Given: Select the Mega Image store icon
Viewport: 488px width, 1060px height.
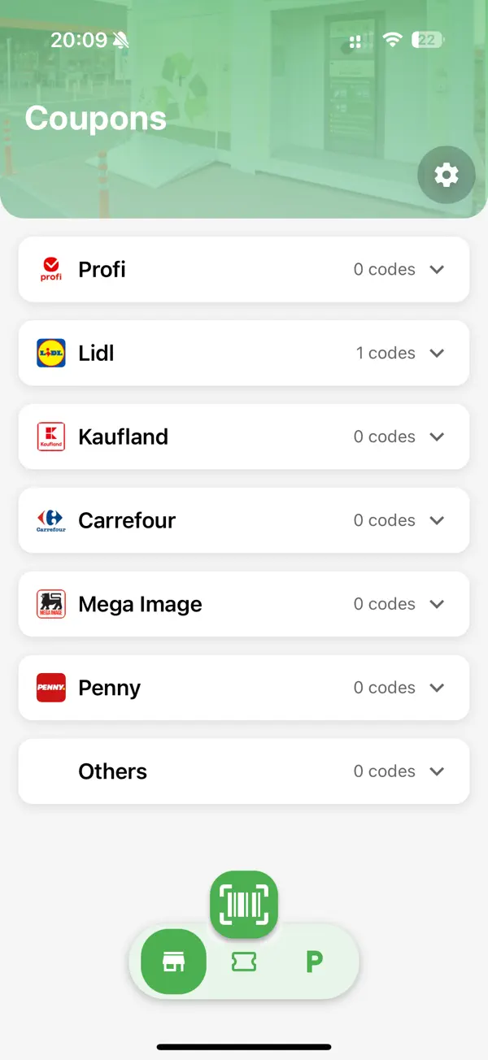Looking at the screenshot, I should tap(50, 604).
